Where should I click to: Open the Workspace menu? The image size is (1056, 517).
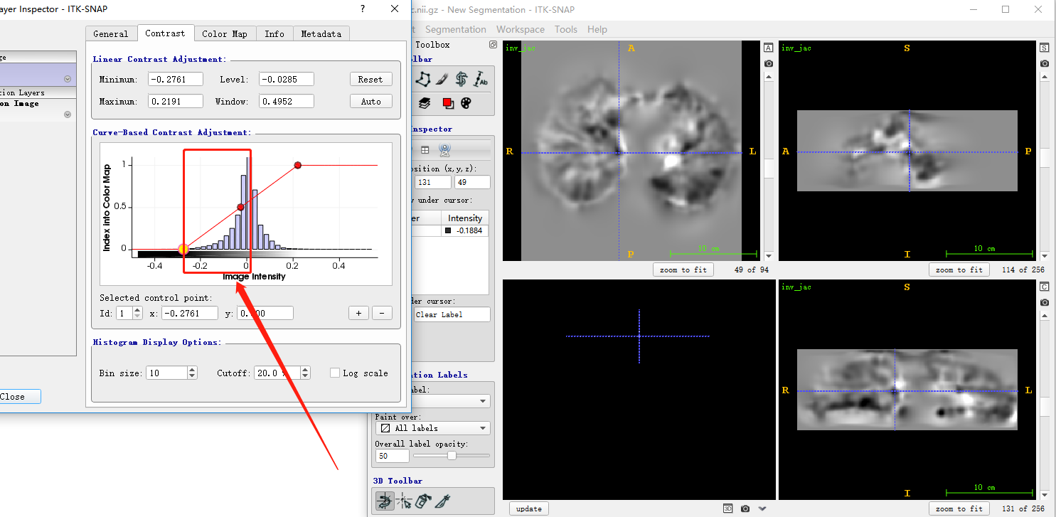[521, 29]
